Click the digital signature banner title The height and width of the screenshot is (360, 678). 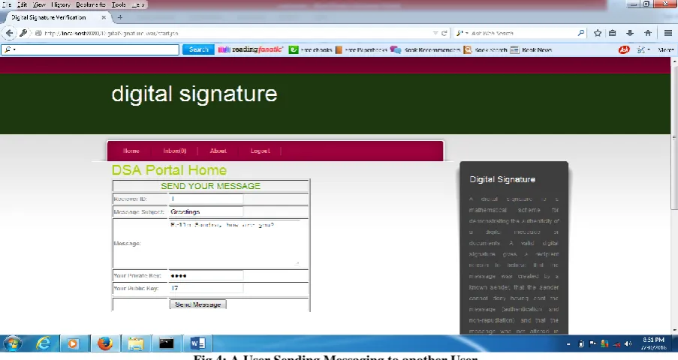tap(194, 94)
